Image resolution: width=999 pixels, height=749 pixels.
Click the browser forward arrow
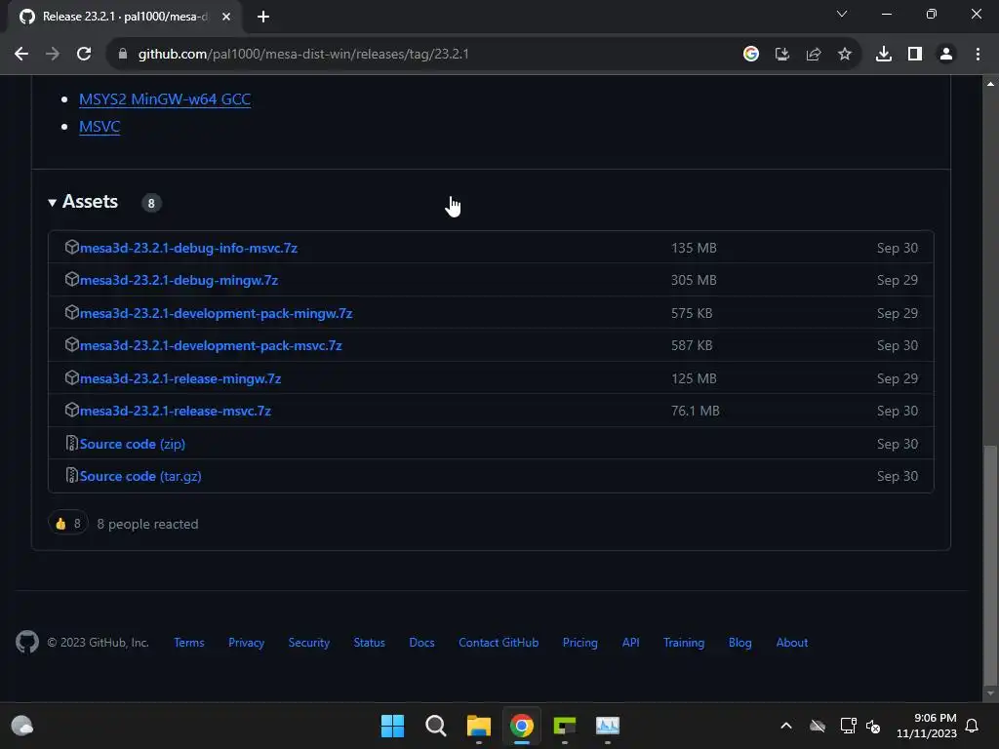pyautogui.click(x=53, y=55)
